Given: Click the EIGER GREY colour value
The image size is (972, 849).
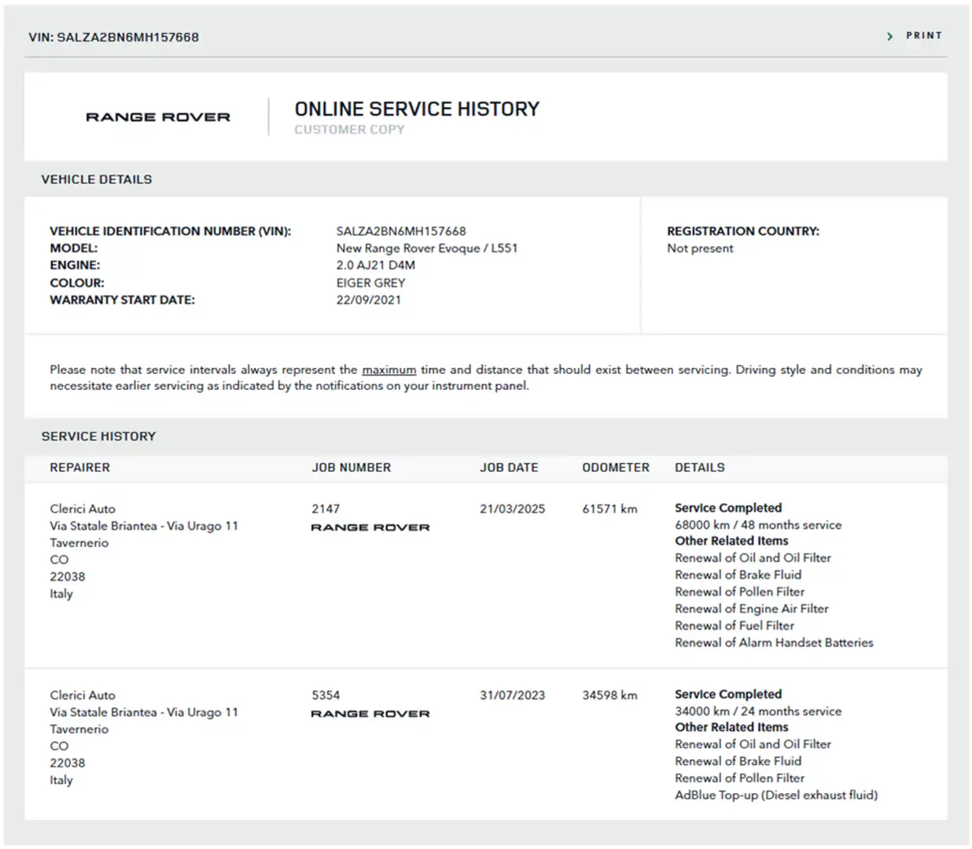Looking at the screenshot, I should coord(370,282).
